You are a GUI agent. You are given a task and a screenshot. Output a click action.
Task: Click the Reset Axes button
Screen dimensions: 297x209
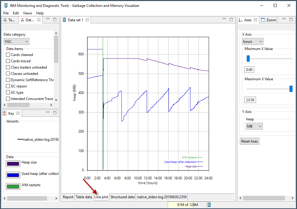pyautogui.click(x=249, y=141)
